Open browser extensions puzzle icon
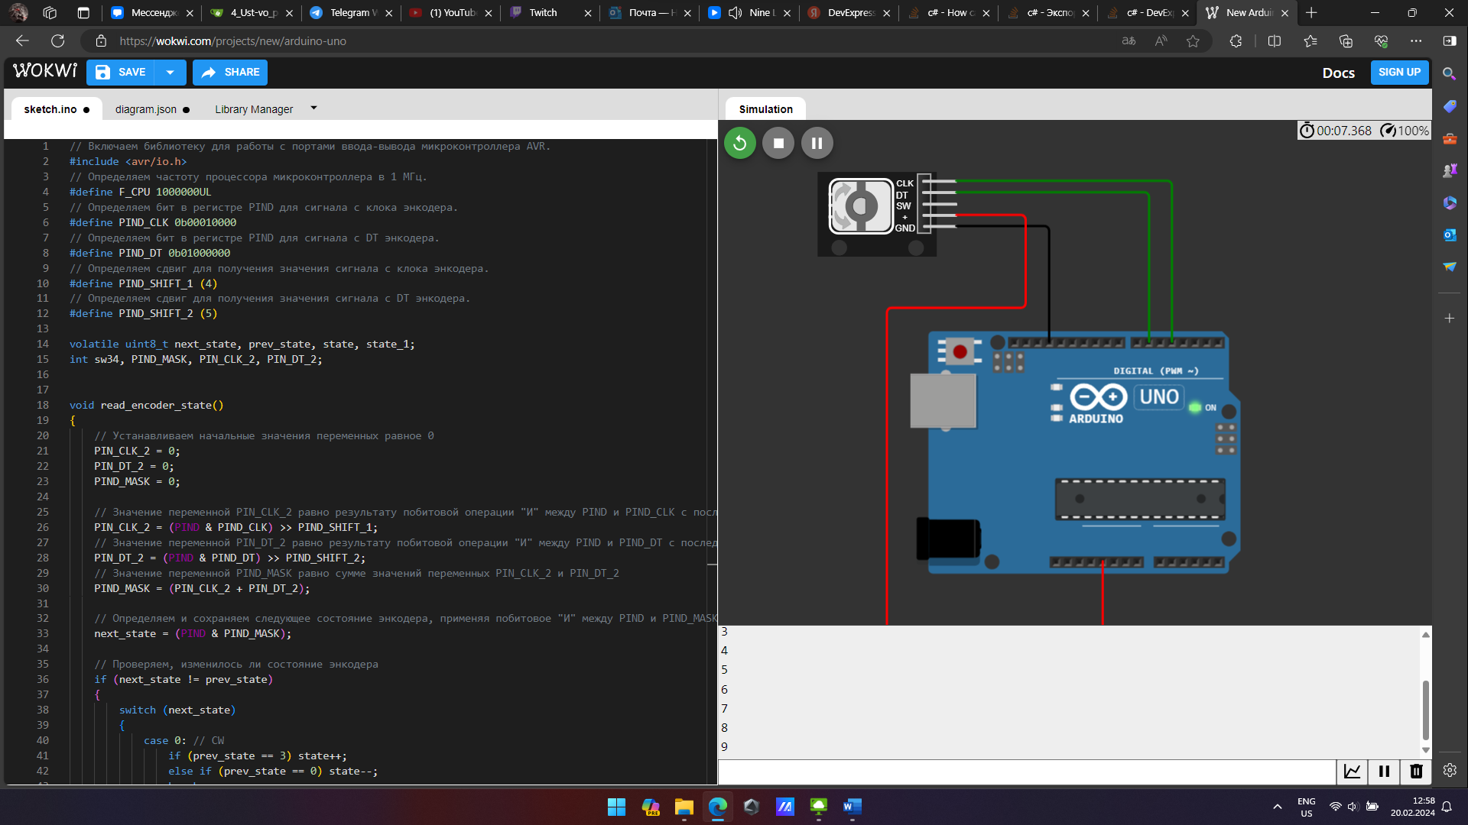Viewport: 1468px width, 825px height. coord(1236,41)
